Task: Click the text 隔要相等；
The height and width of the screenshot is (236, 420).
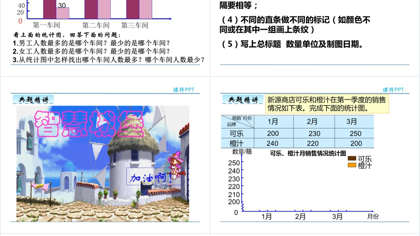Action: coord(238,5)
